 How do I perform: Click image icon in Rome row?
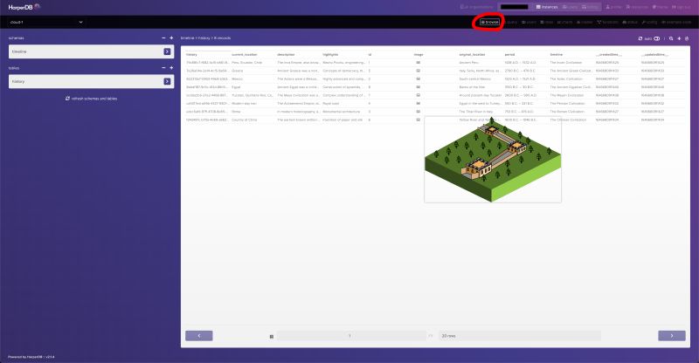point(419,112)
